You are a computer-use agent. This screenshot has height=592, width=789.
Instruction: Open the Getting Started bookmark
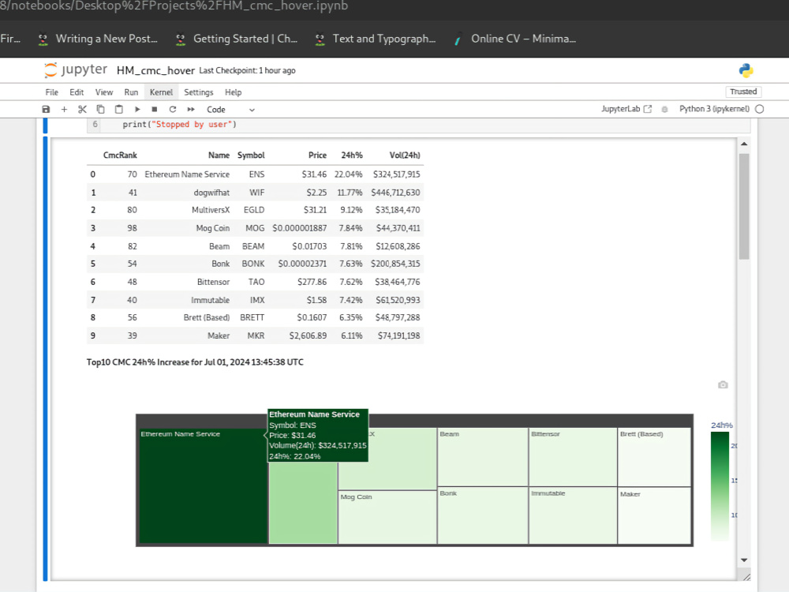click(237, 39)
